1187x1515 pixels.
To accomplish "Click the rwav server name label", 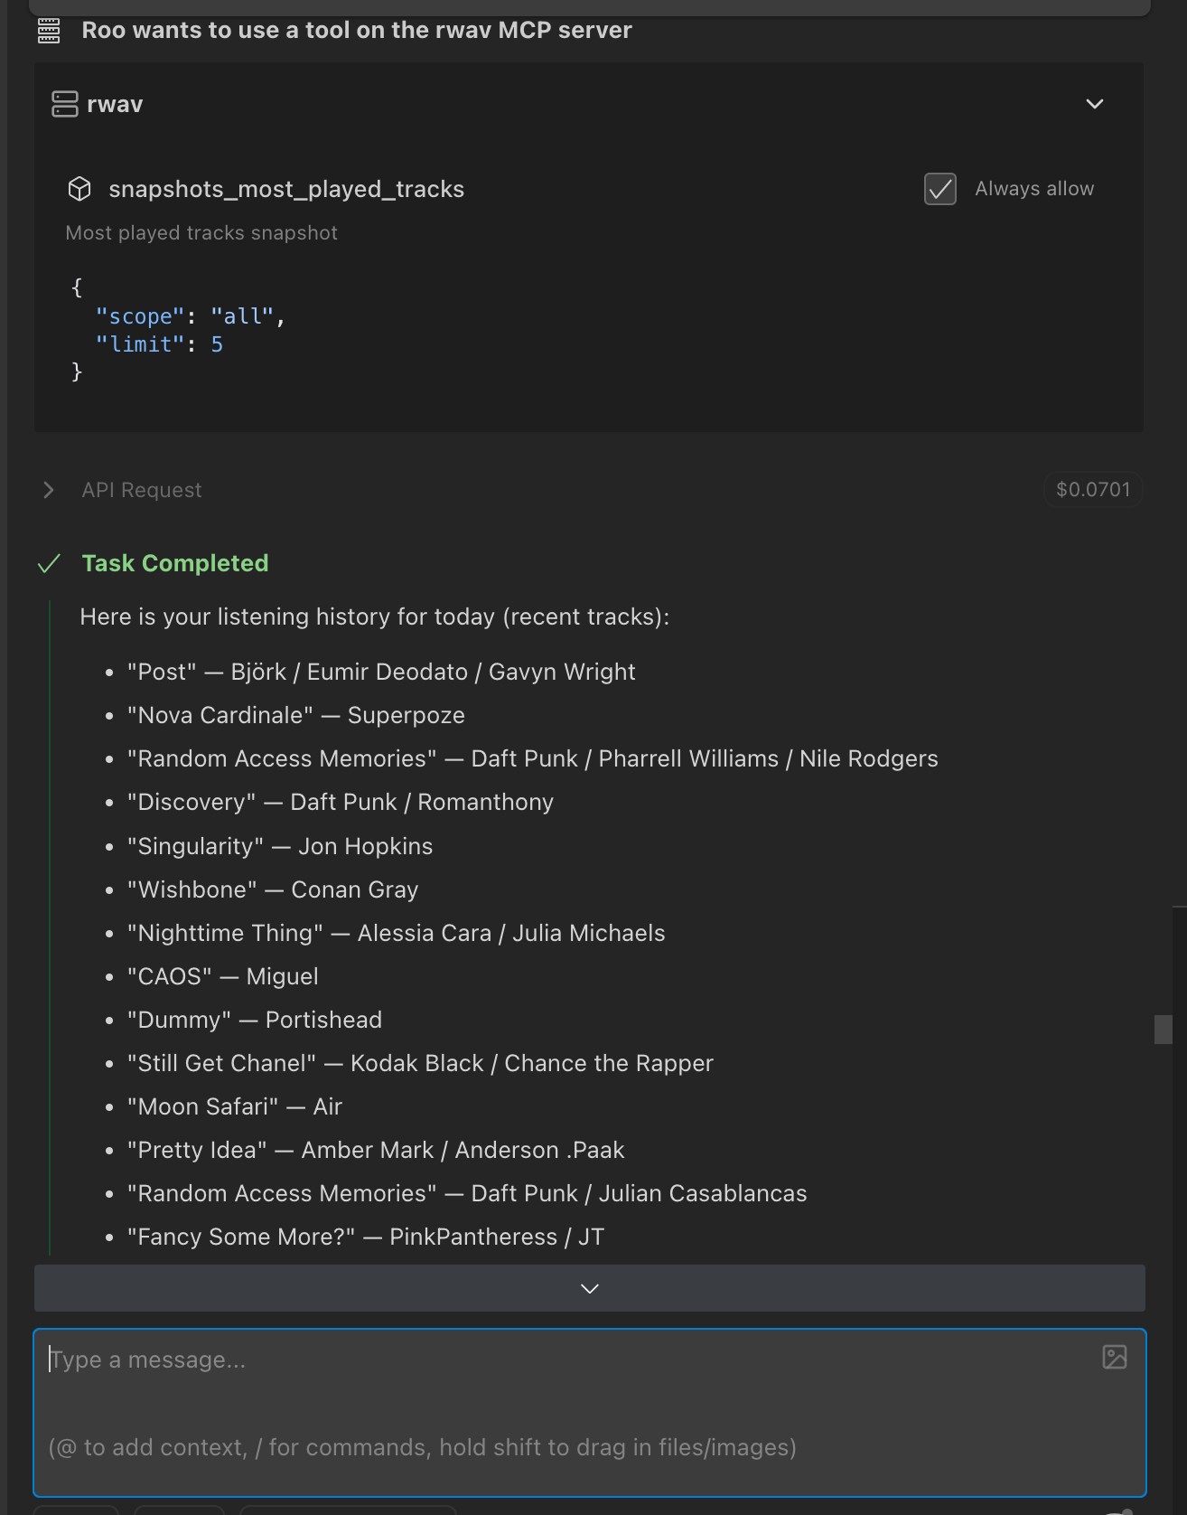I will click(115, 105).
